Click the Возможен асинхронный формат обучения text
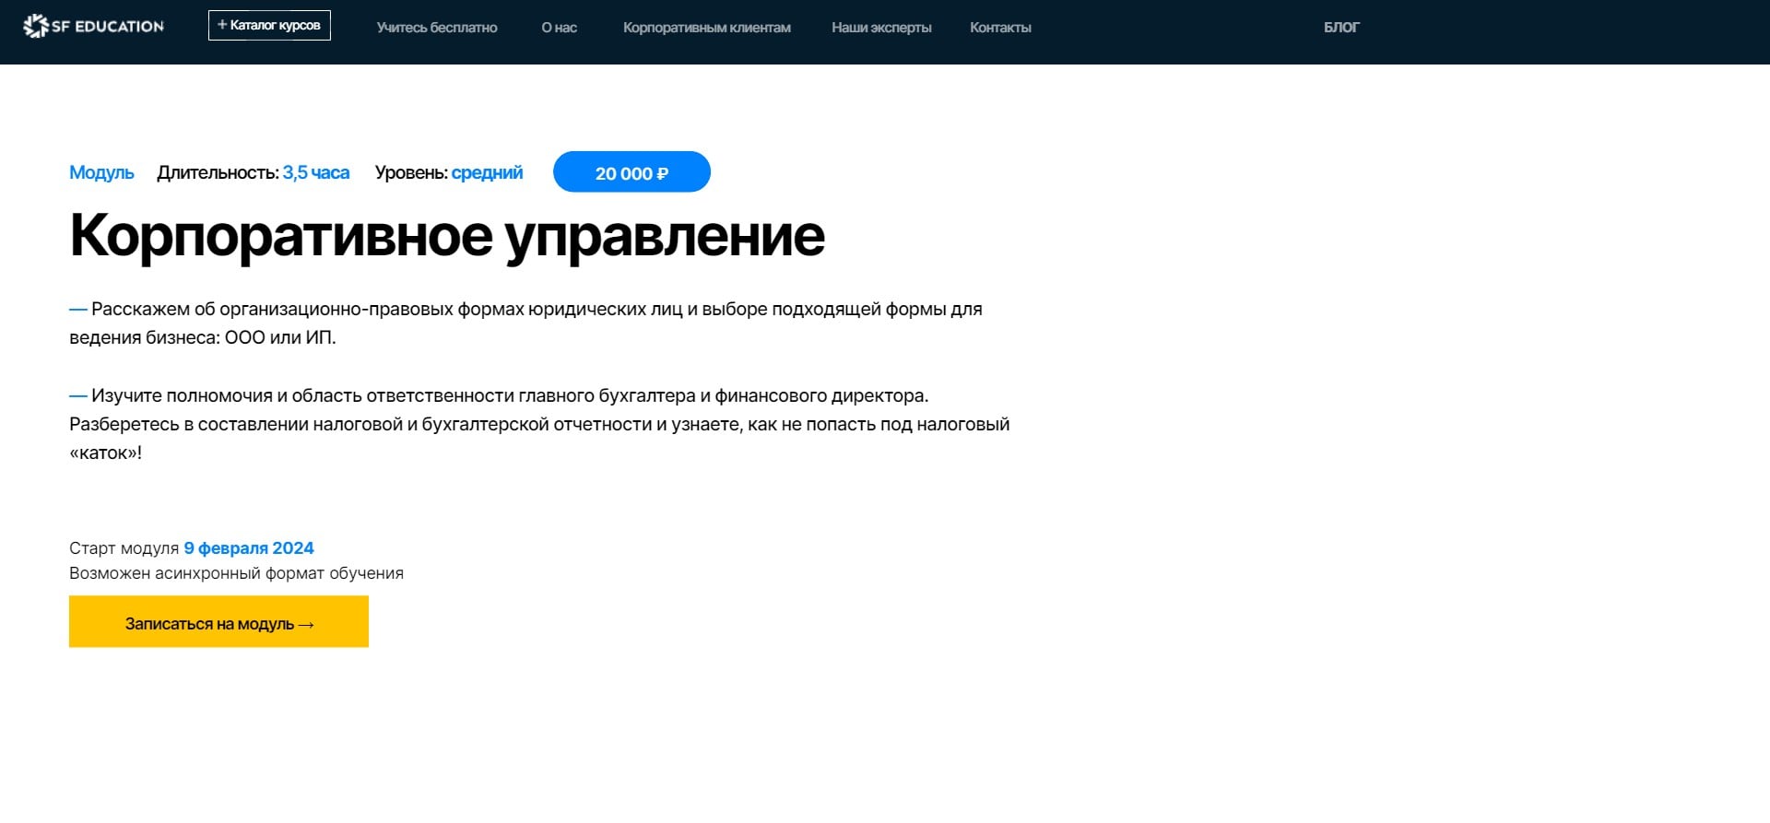 click(x=236, y=573)
